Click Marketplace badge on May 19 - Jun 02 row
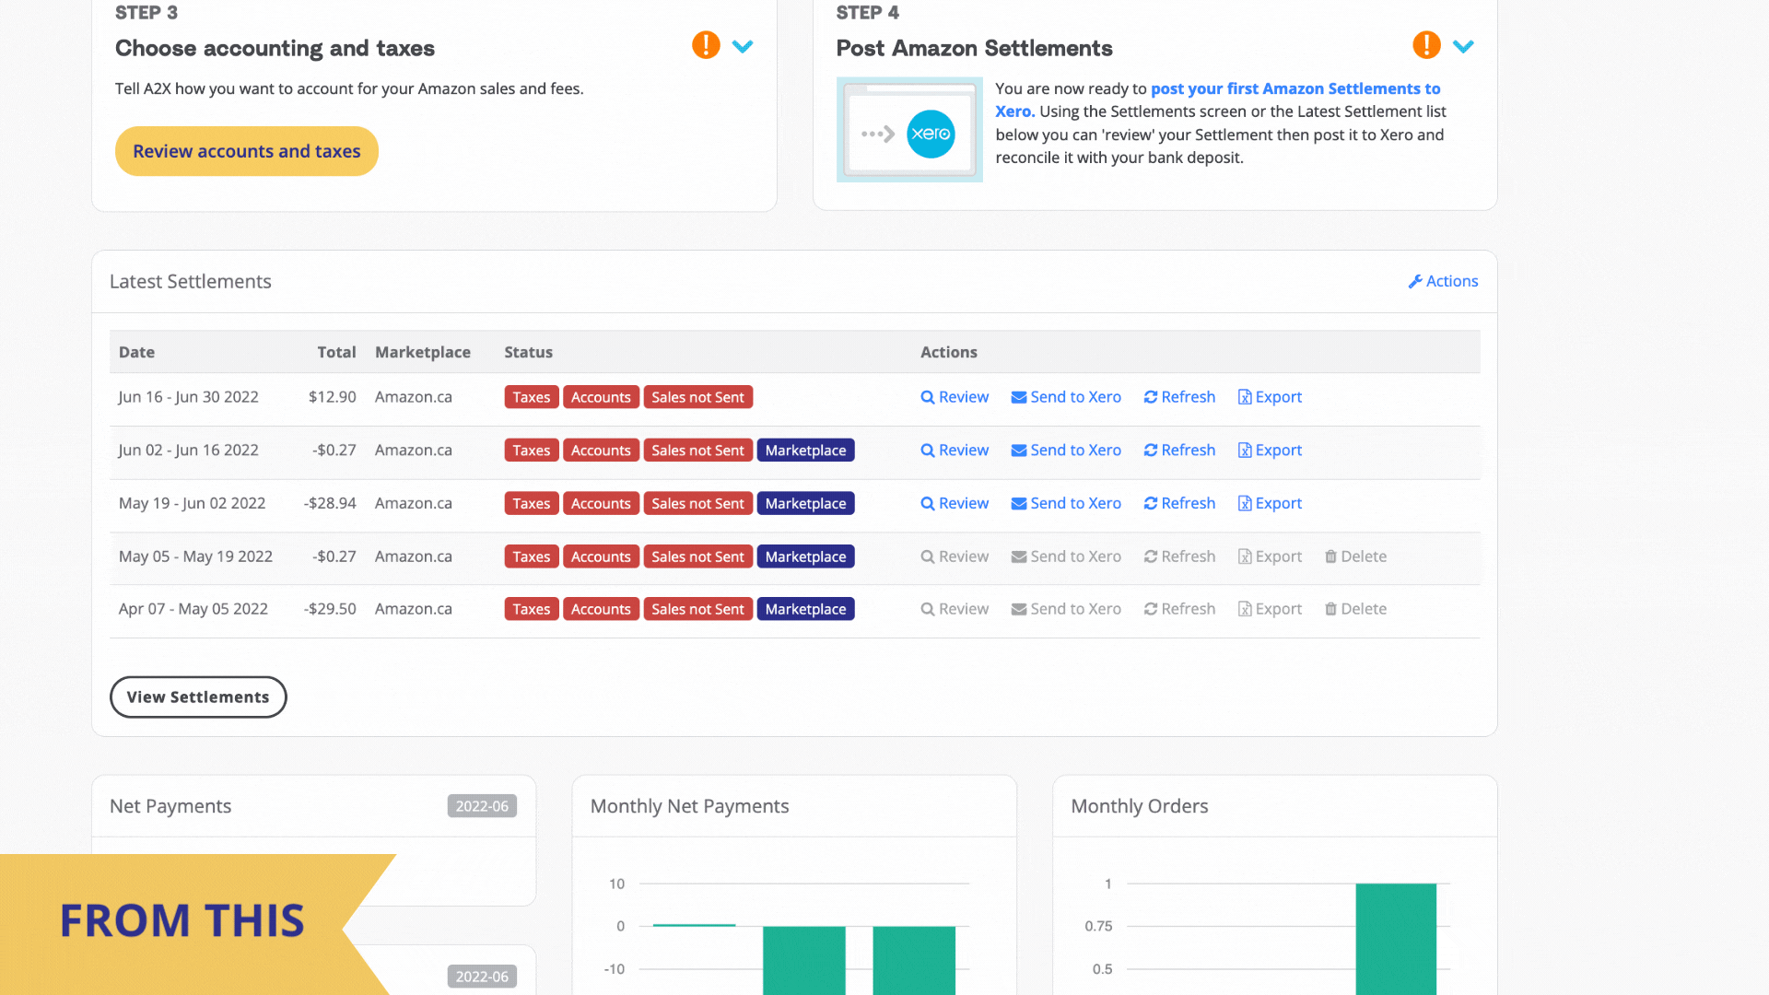This screenshot has height=995, width=1769. tap(805, 504)
